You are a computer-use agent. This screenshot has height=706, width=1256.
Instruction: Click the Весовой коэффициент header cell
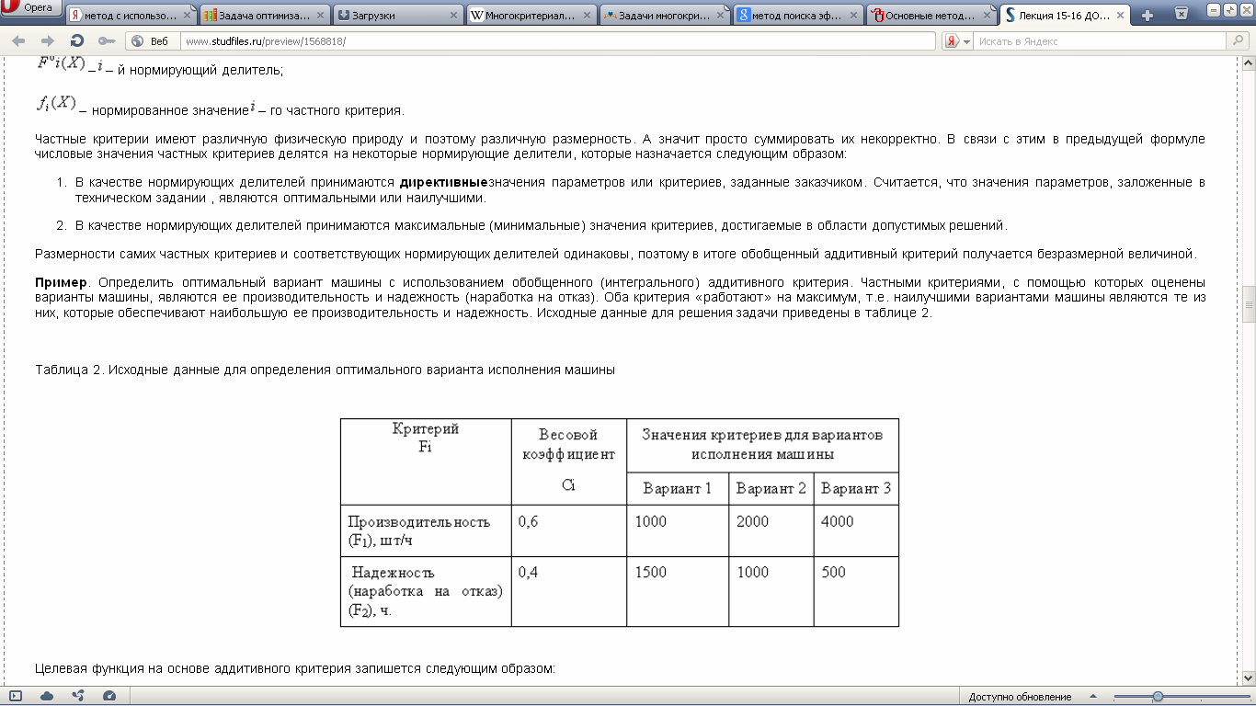(x=569, y=461)
